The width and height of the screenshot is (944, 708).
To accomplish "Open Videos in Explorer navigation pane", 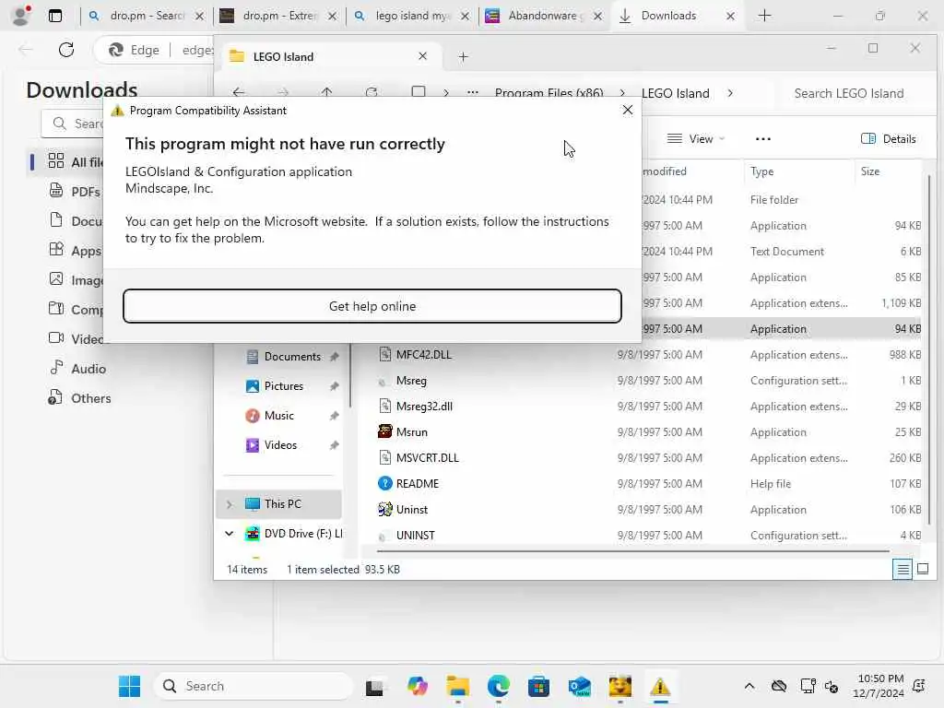I will pyautogui.click(x=280, y=445).
